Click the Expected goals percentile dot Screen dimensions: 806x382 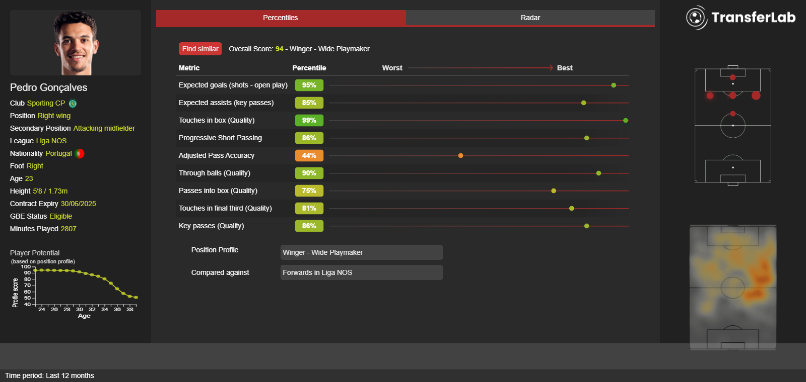coord(614,85)
